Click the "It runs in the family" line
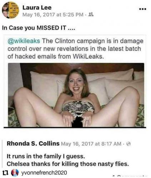 tap(46, 156)
